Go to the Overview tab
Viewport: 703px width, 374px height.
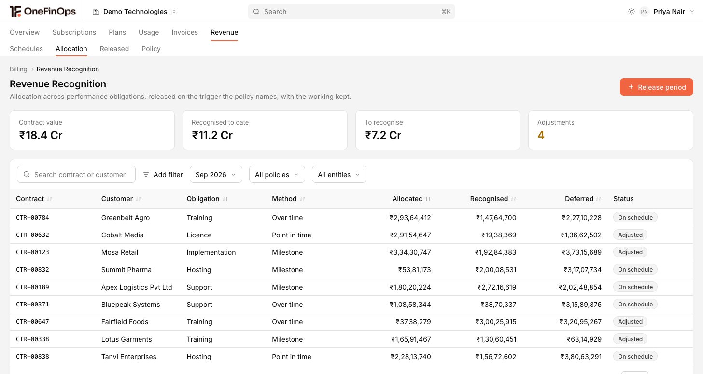(25, 32)
